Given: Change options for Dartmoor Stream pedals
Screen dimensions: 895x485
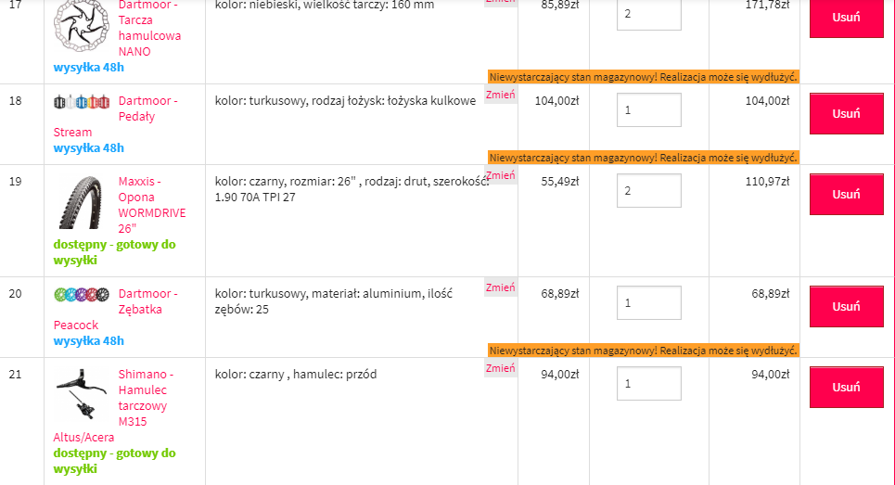Looking at the screenshot, I should pyautogui.click(x=501, y=96).
